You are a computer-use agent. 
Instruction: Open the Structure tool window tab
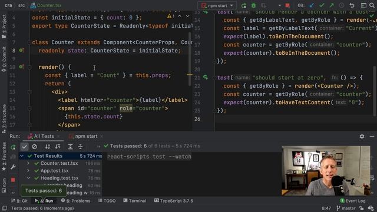[4, 119]
